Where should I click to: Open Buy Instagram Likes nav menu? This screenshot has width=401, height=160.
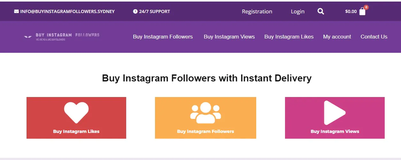coord(289,37)
